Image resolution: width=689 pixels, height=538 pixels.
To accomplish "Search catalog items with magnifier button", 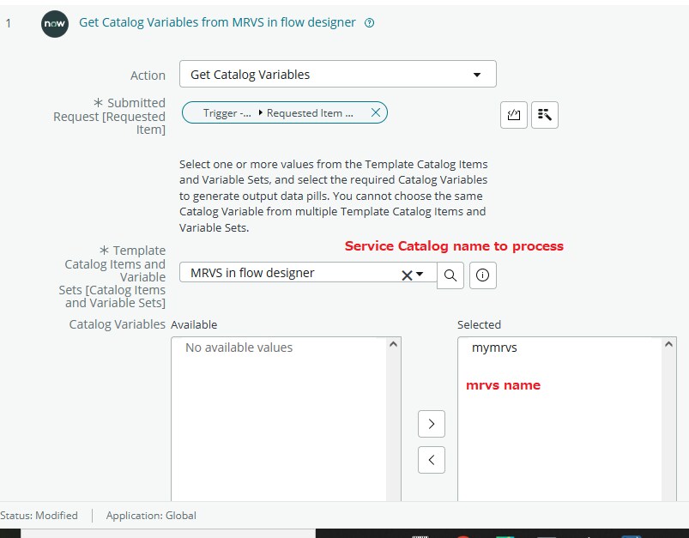I will (450, 275).
